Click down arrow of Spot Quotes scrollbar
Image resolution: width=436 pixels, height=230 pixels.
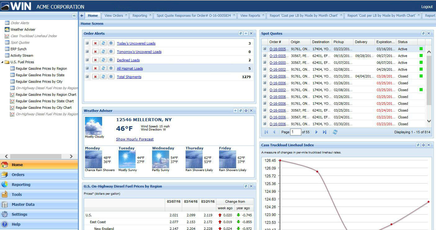(429, 121)
